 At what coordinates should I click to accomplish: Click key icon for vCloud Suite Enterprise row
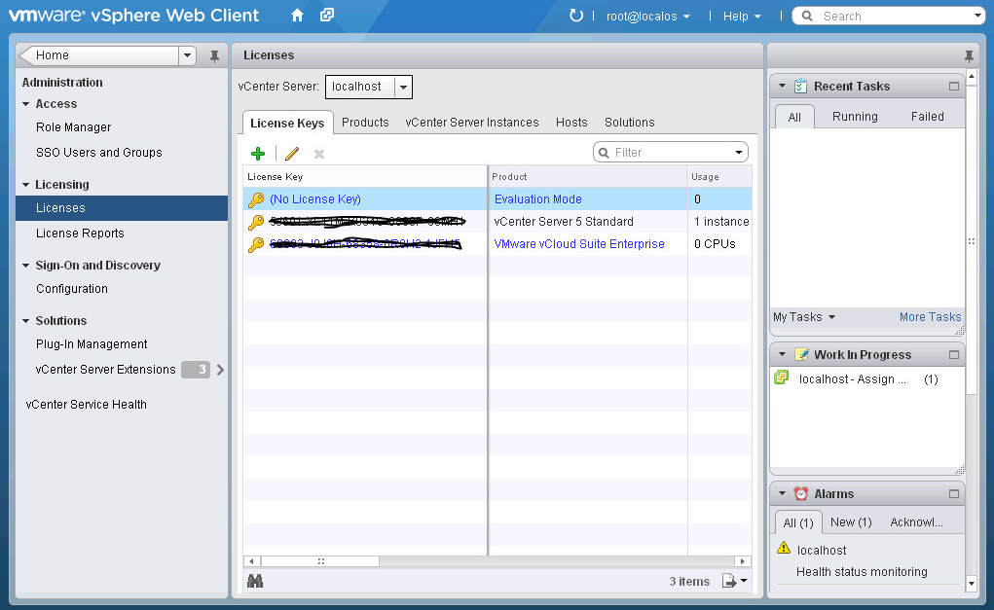coord(256,244)
